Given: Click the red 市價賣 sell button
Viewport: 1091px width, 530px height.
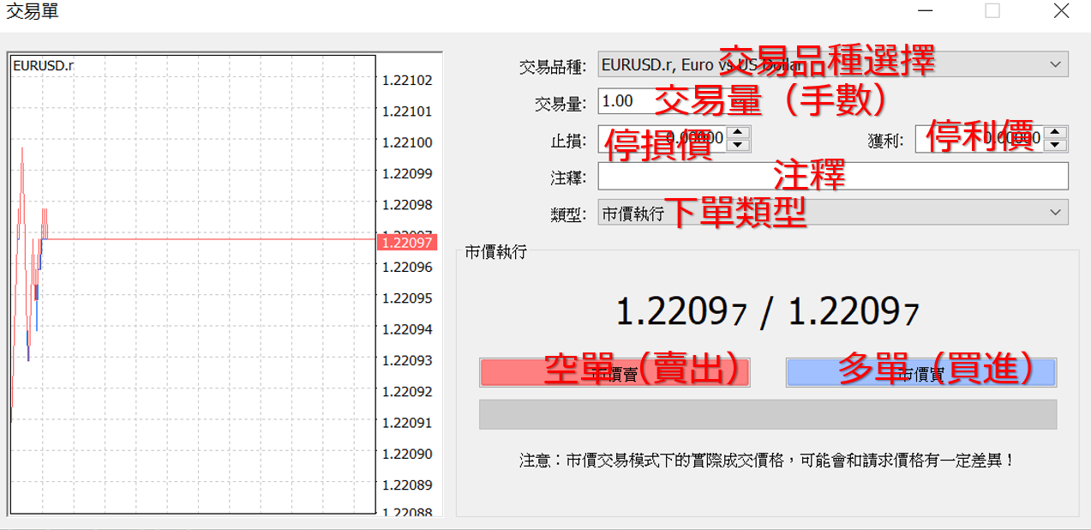Looking at the screenshot, I should coord(614,373).
